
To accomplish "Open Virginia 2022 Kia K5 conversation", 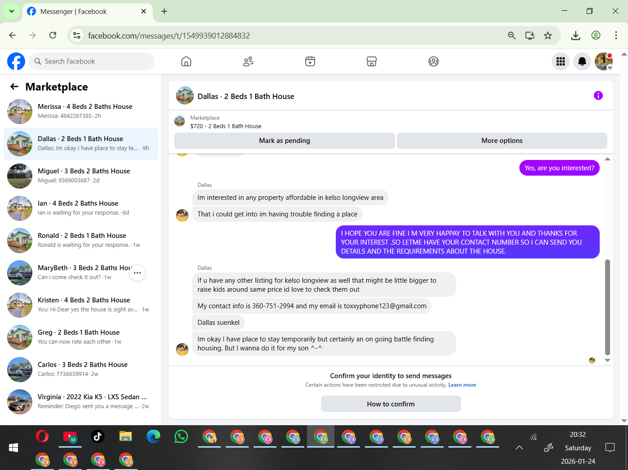I will 81,402.
